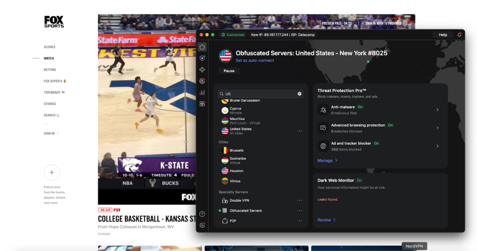Click Review under Dark Web Monitor
477x251 pixels.
327,220
